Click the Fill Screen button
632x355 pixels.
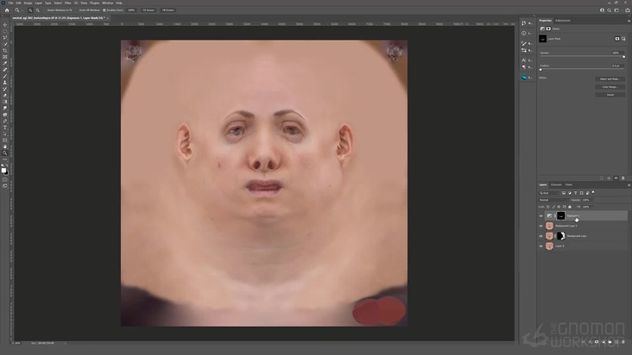tap(167, 10)
